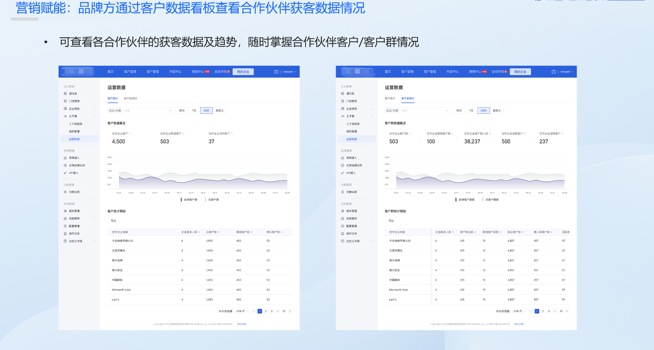
Task: Select 自定义 range in right screenshot
Action: pos(497,111)
